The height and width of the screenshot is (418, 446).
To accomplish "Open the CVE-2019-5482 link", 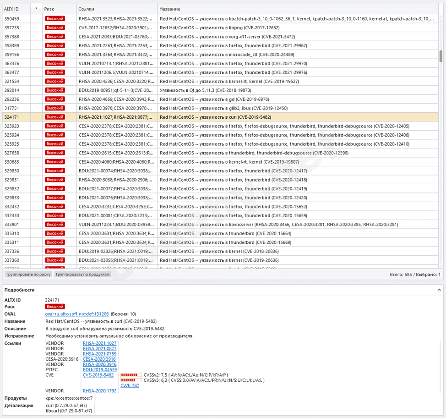I will [98, 375].
